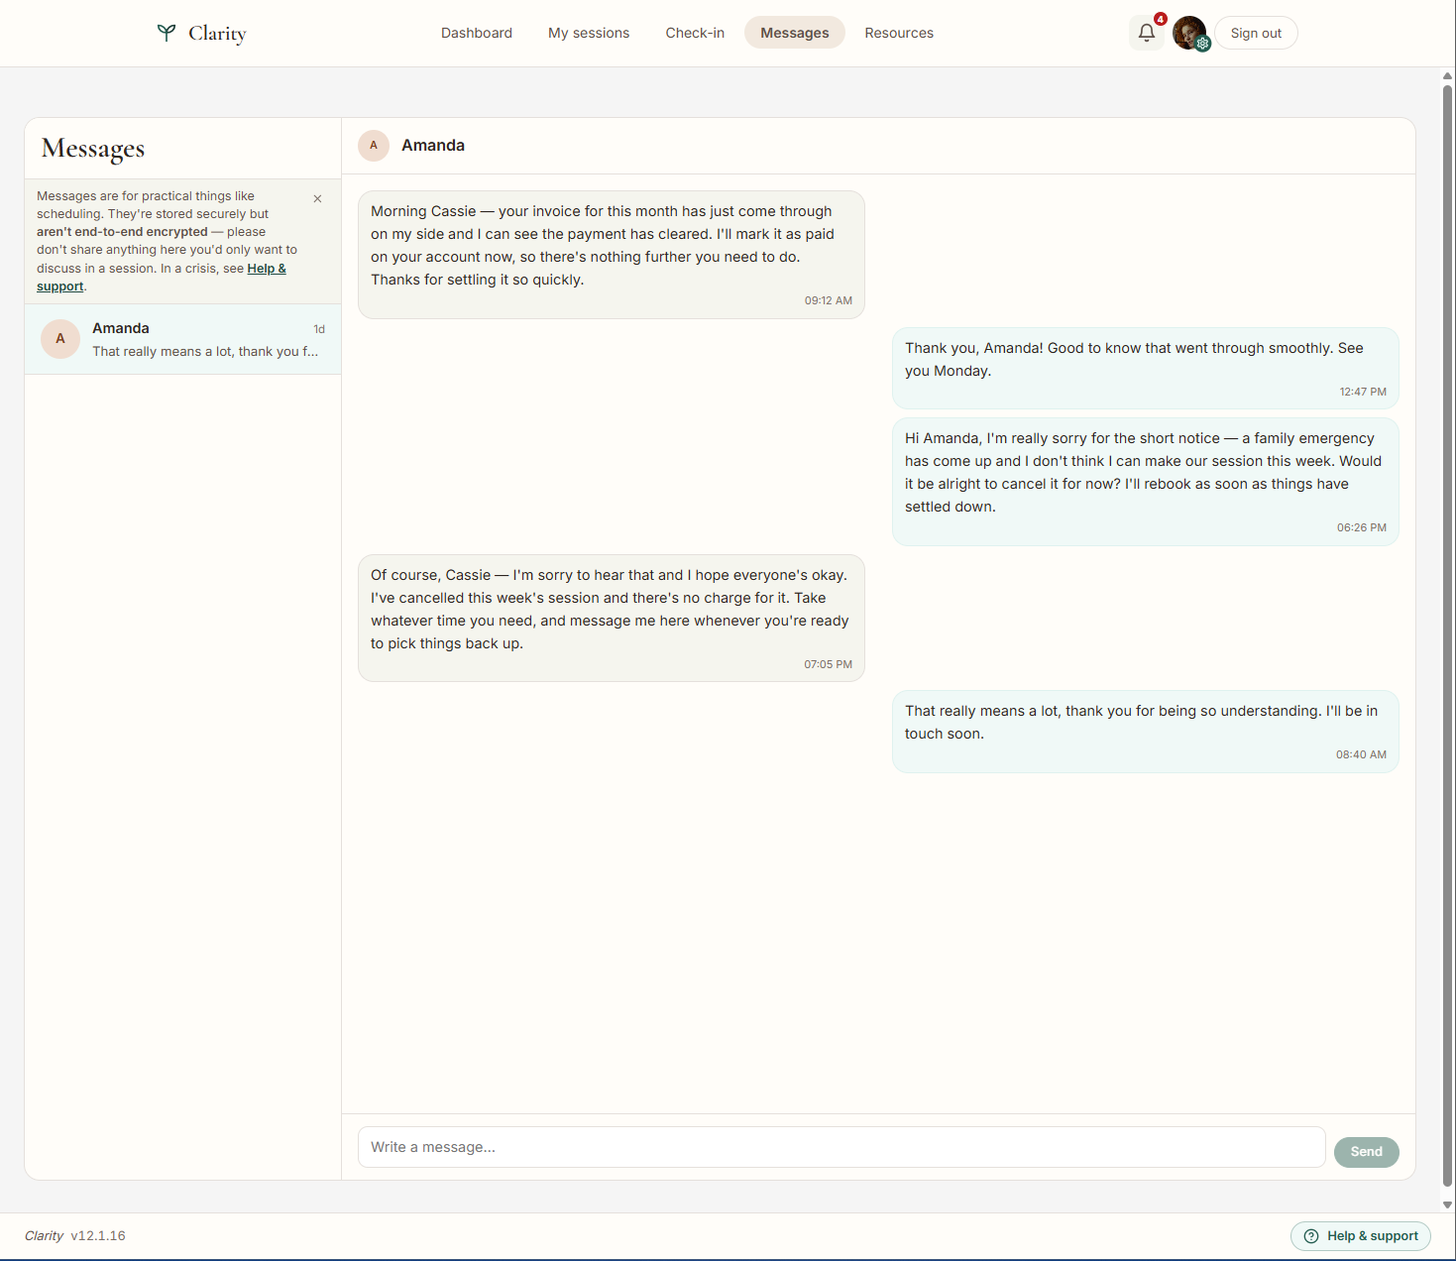This screenshot has width=1456, height=1261.
Task: Click the 07:05 PM timestamp
Action: click(829, 664)
